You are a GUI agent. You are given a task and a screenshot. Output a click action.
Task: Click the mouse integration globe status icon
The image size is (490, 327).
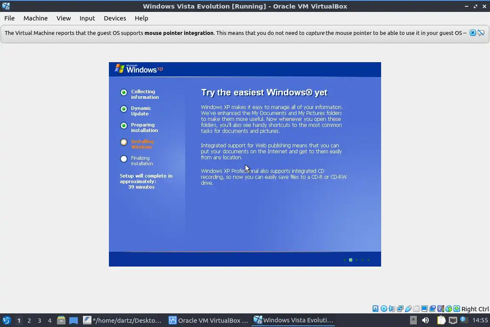click(x=449, y=309)
